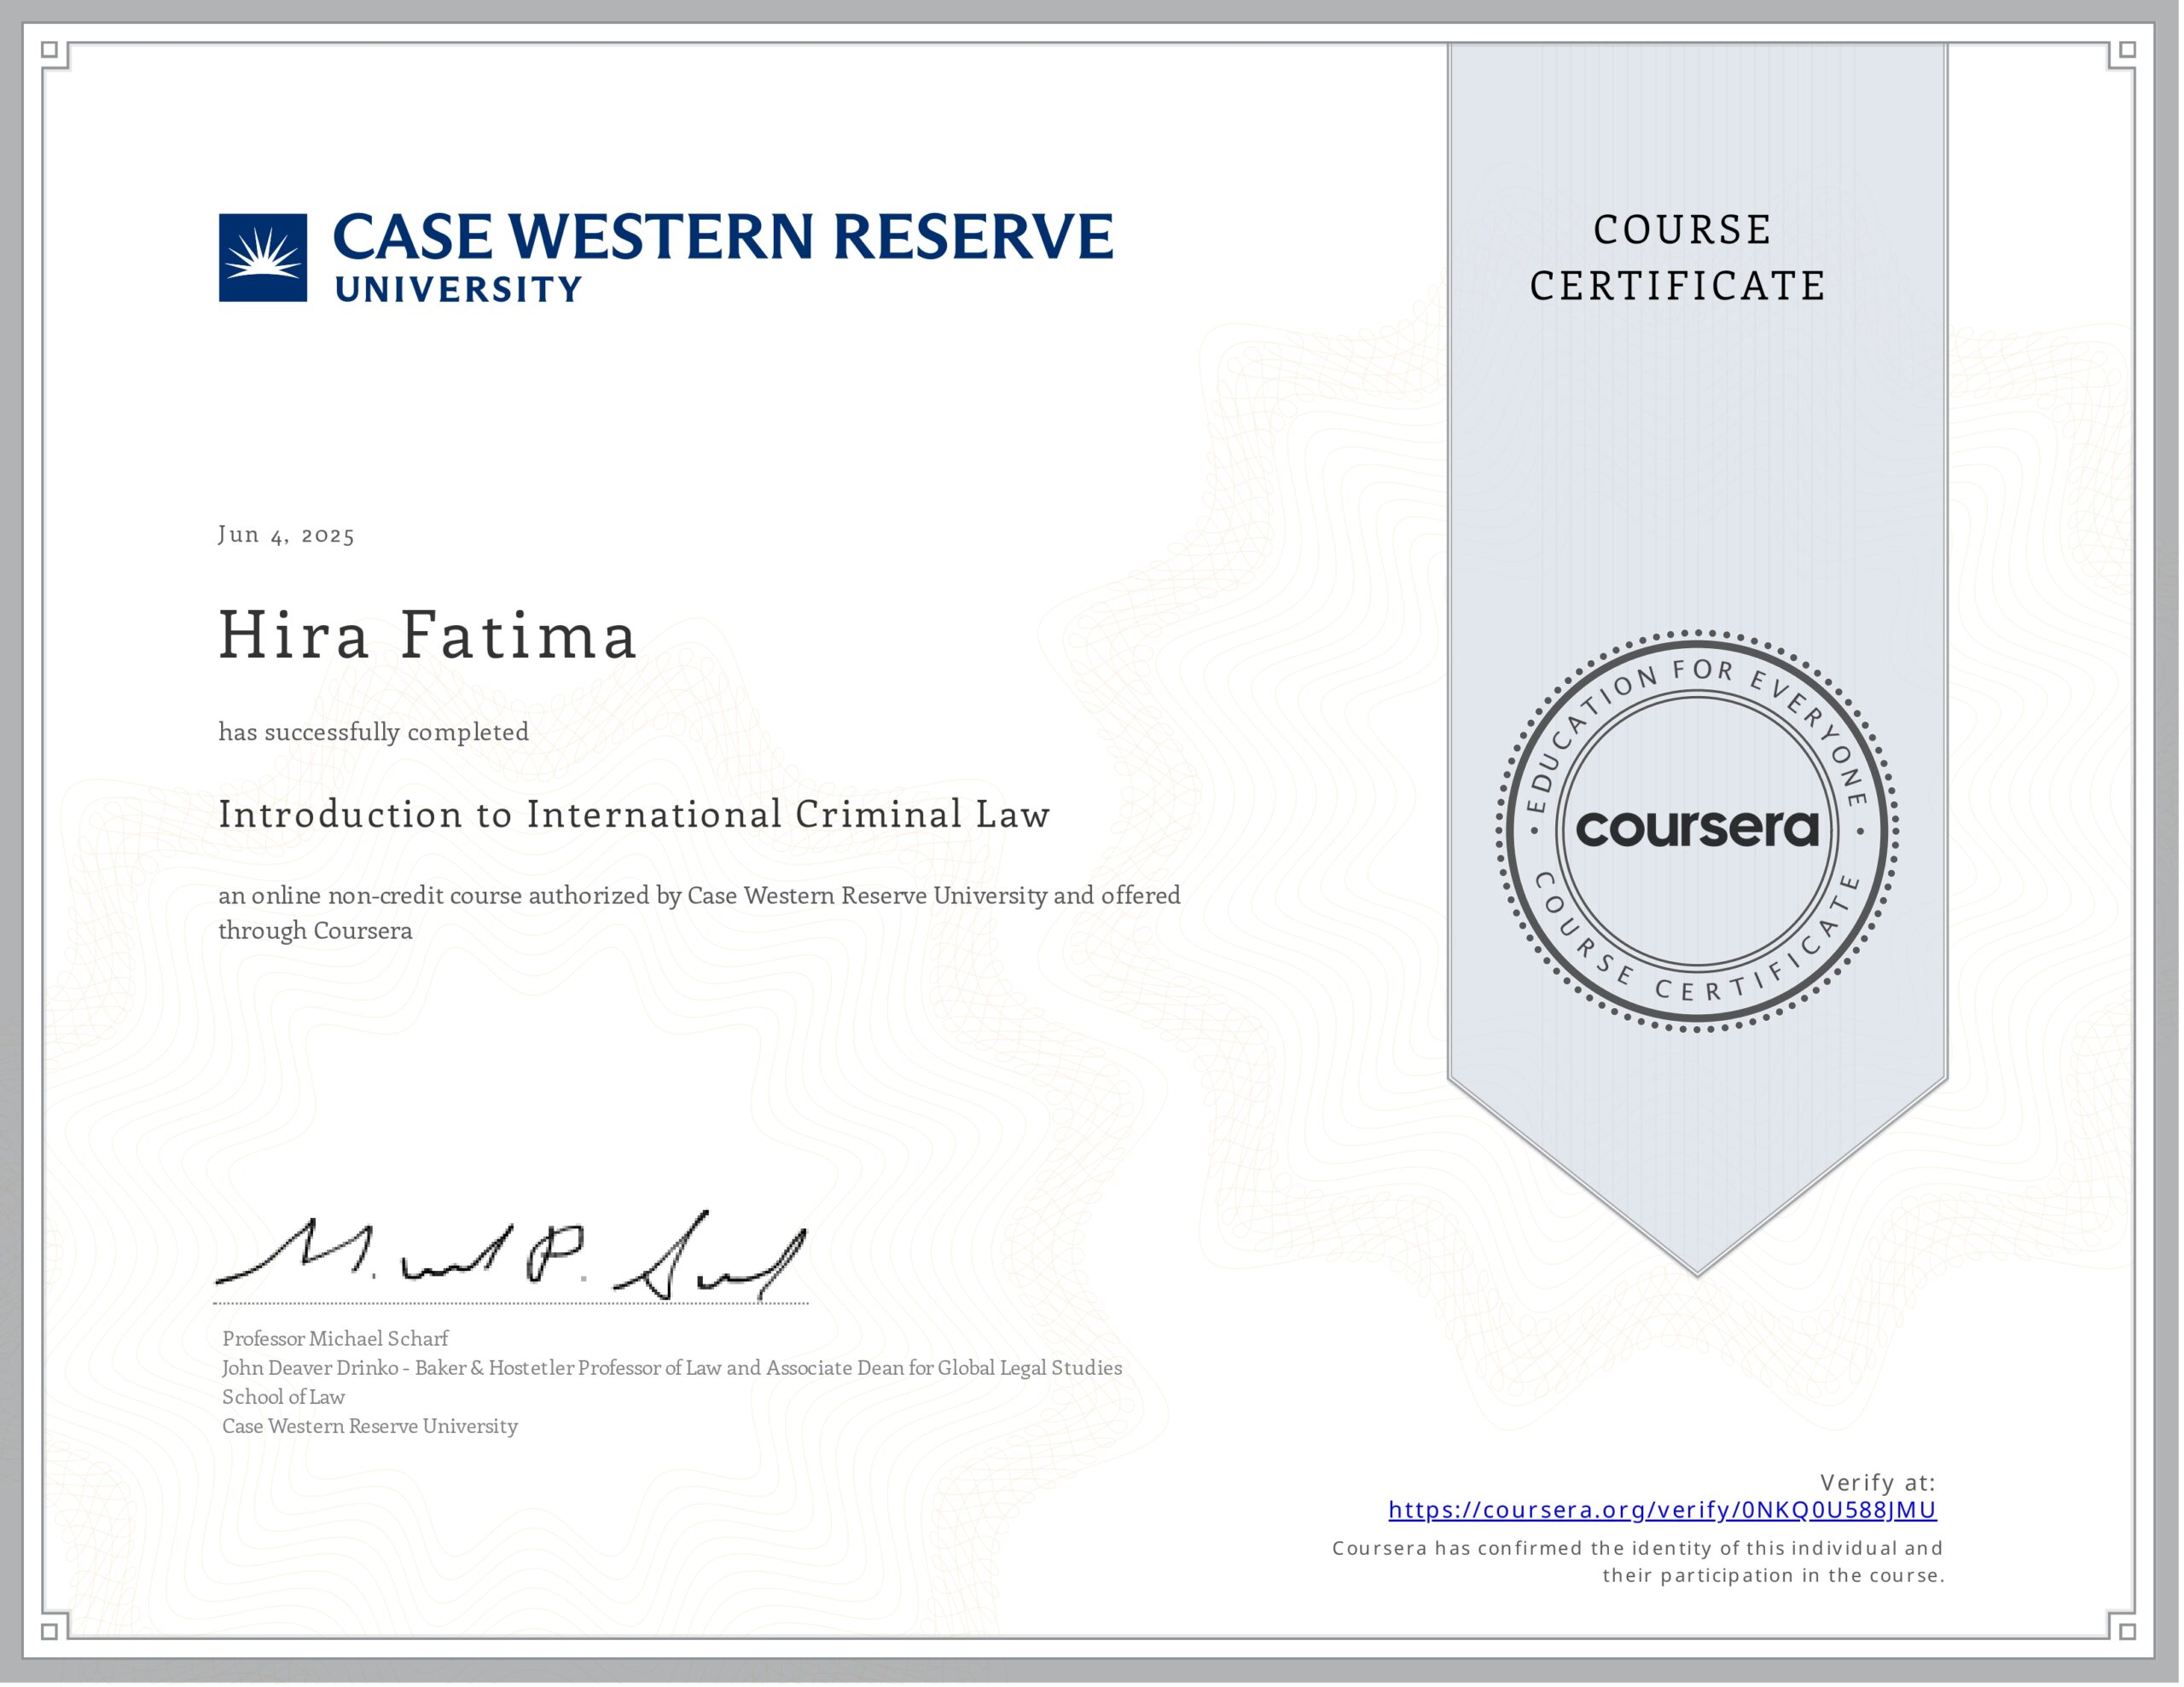Click the Case Western Reserve sunburst logo

point(263,257)
